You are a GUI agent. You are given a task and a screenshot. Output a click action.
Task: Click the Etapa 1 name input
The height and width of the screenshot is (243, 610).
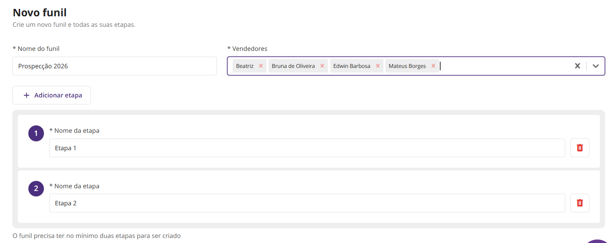click(x=307, y=148)
